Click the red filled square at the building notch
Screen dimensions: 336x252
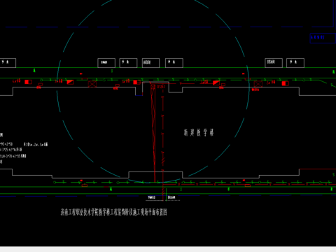click(x=135, y=82)
